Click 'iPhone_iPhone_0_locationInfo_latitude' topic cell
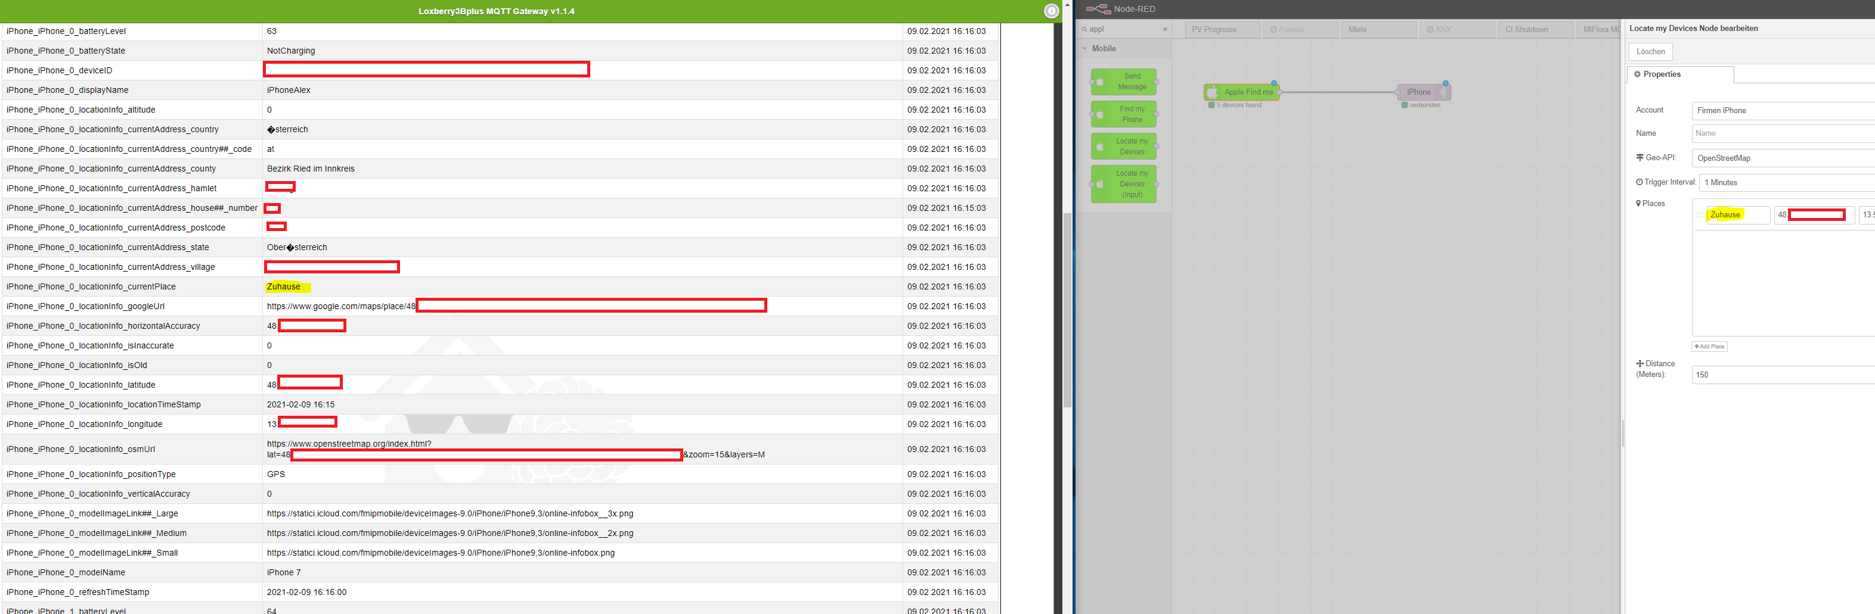Image resolution: width=1875 pixels, height=614 pixels. (x=132, y=385)
